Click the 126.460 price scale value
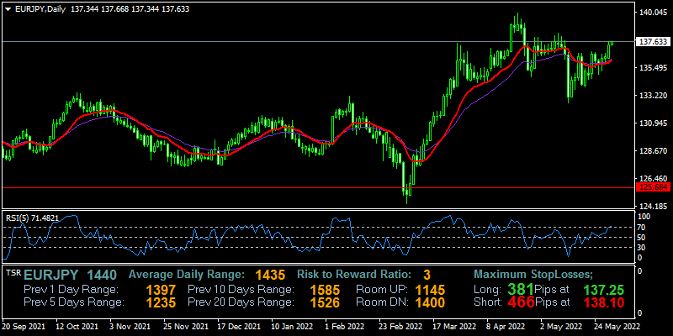673x336 pixels. point(654,178)
